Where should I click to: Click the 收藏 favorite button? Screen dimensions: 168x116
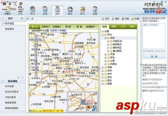(135, 19)
